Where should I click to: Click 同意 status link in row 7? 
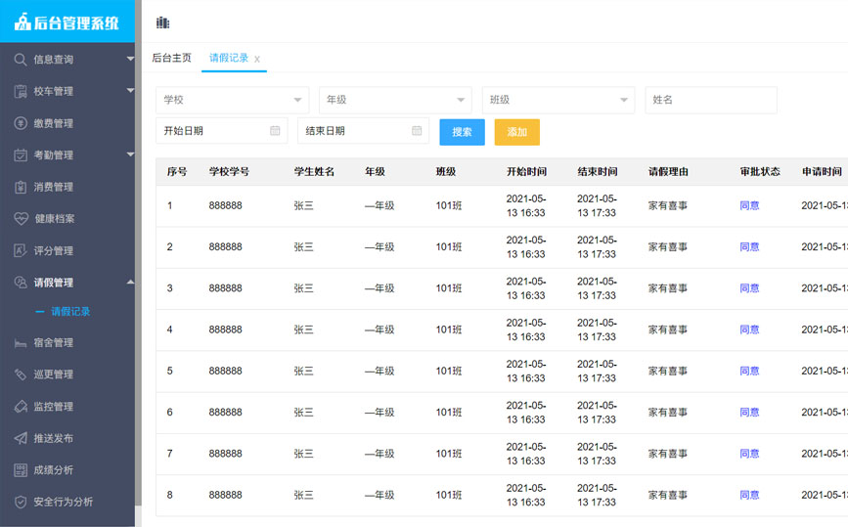click(749, 454)
